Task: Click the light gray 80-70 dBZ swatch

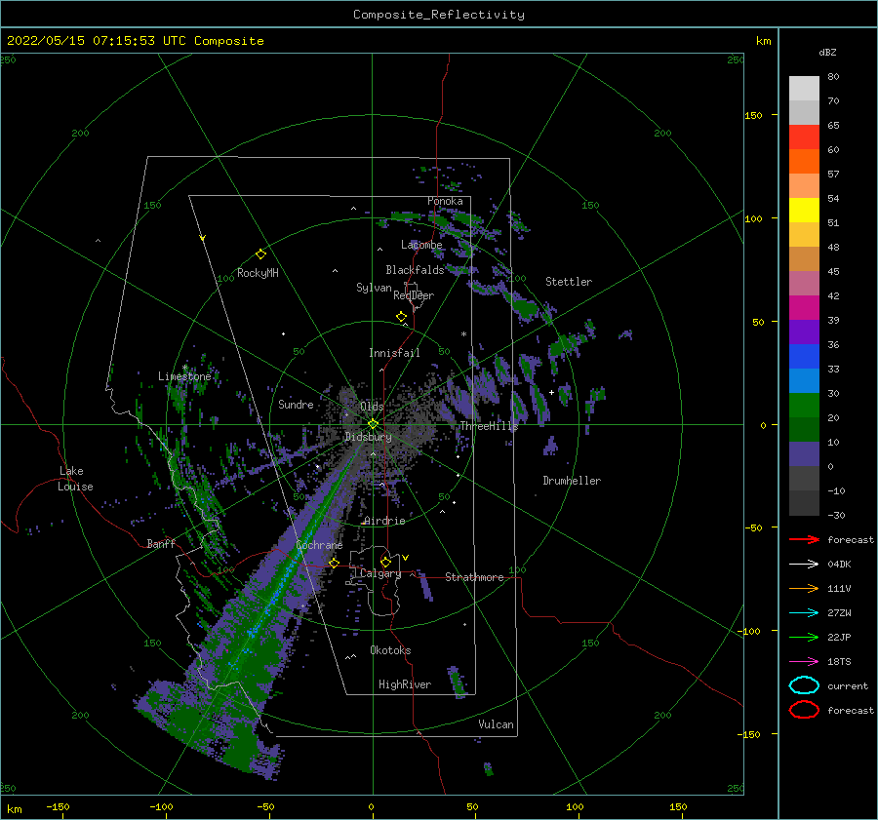Action: tap(804, 89)
